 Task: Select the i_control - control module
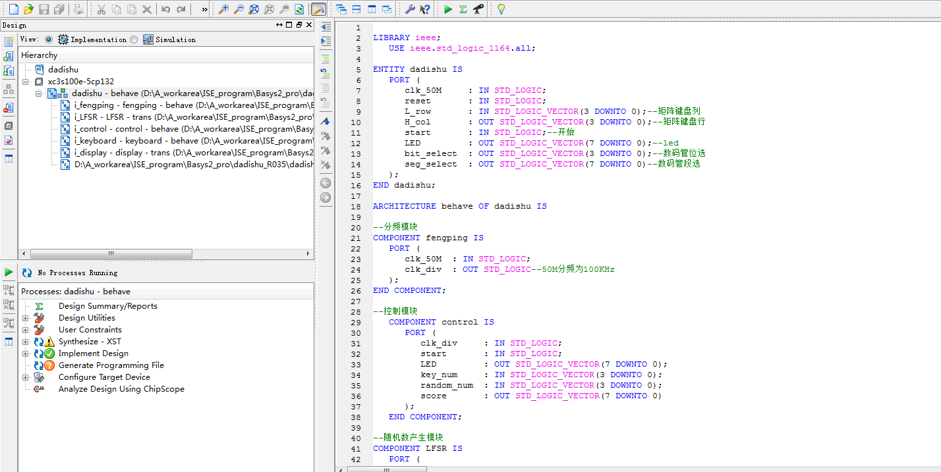click(186, 129)
